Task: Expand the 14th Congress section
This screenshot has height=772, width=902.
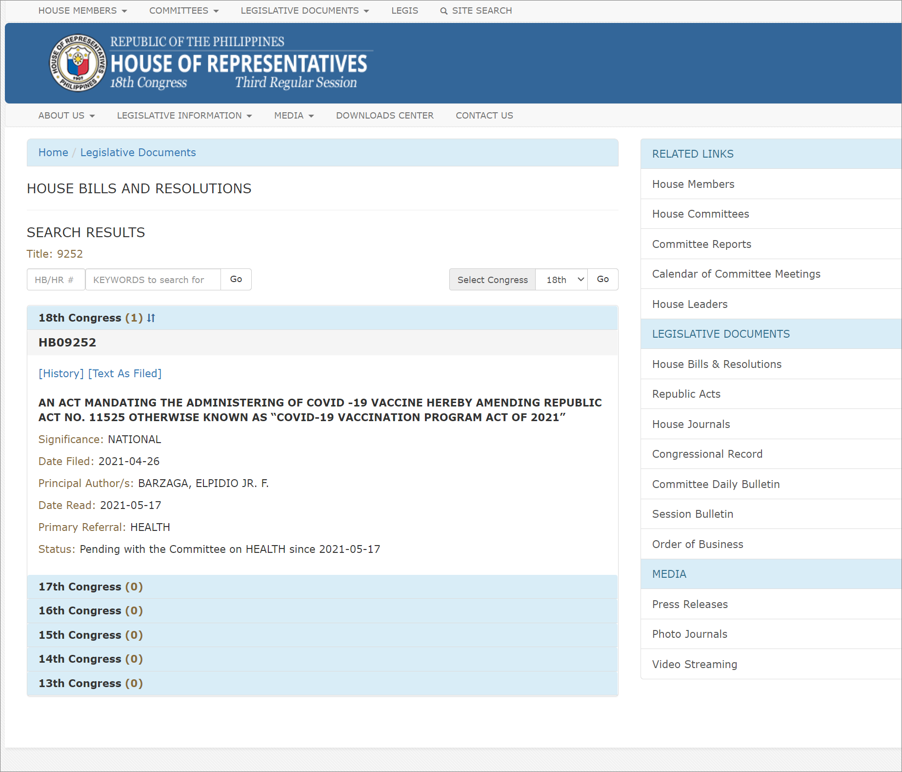Action: [x=322, y=659]
